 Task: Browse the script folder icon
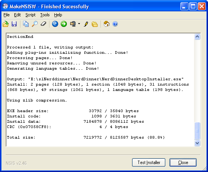[95, 24]
